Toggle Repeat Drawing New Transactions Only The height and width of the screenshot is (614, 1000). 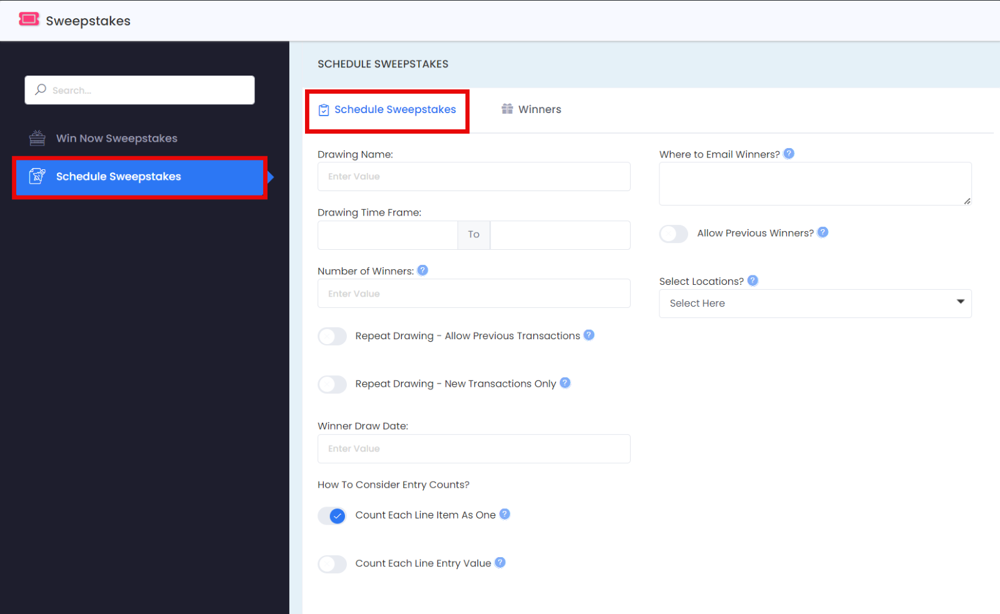tap(332, 384)
